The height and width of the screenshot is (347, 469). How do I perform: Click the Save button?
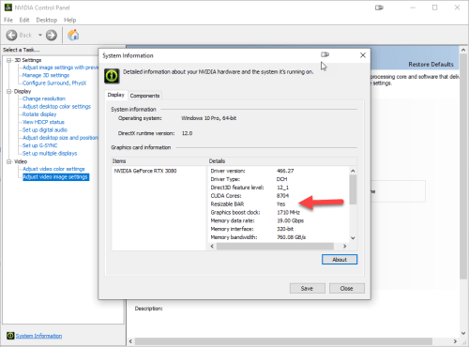pos(307,288)
